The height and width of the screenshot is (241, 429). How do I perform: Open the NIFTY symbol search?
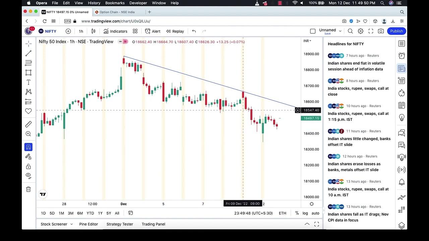[48, 31]
